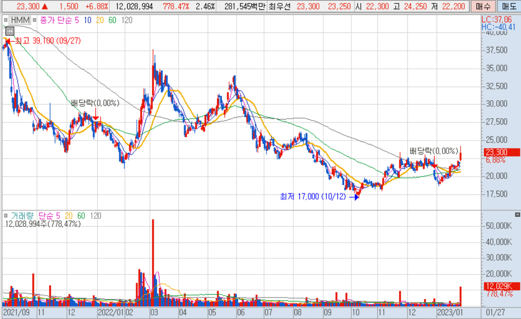The width and height of the screenshot is (521, 319).
Task: Click the 종가 단순 moving average legend
Action: tap(56, 20)
